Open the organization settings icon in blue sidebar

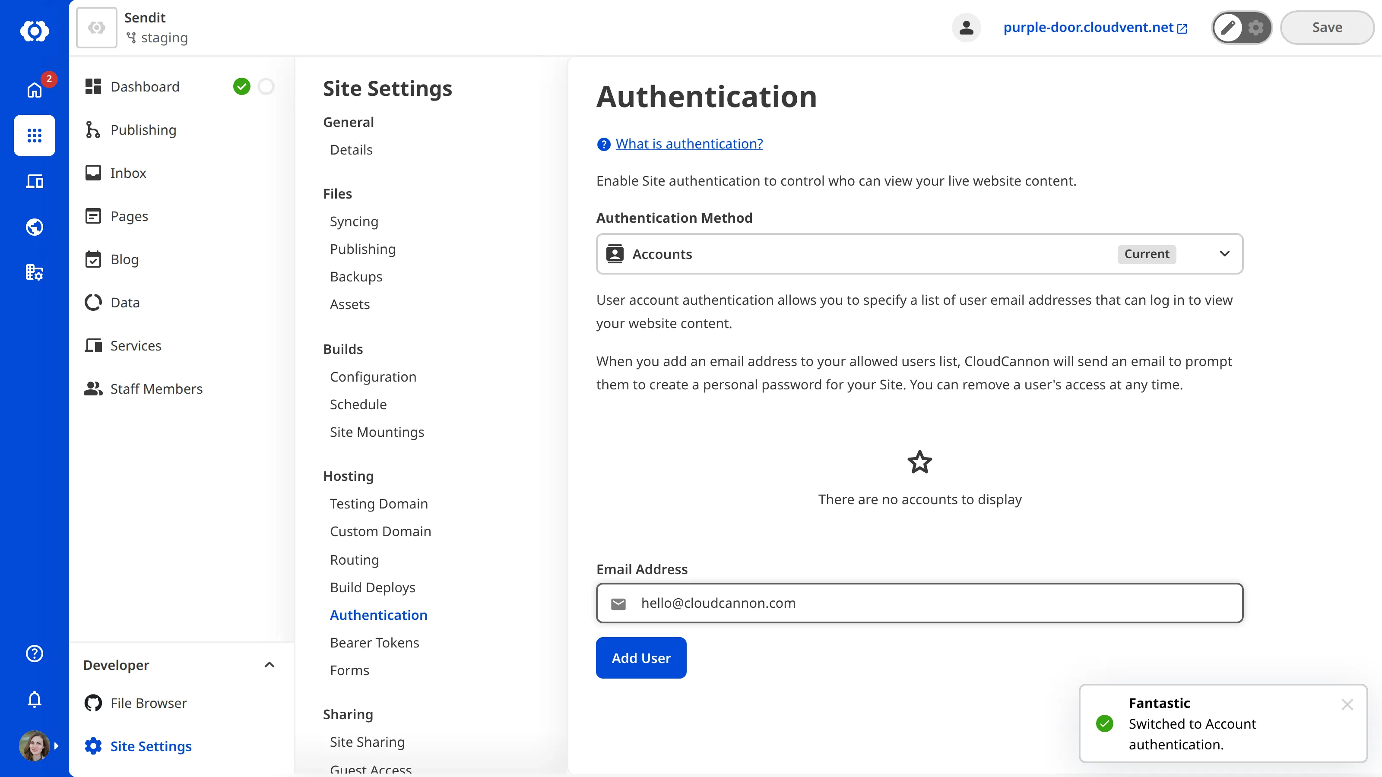(35, 272)
